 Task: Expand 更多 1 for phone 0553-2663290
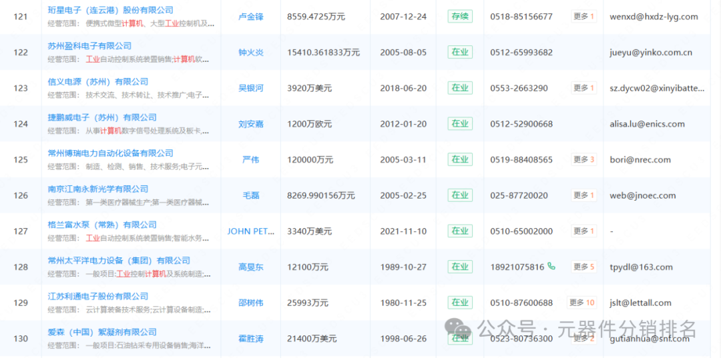point(584,87)
